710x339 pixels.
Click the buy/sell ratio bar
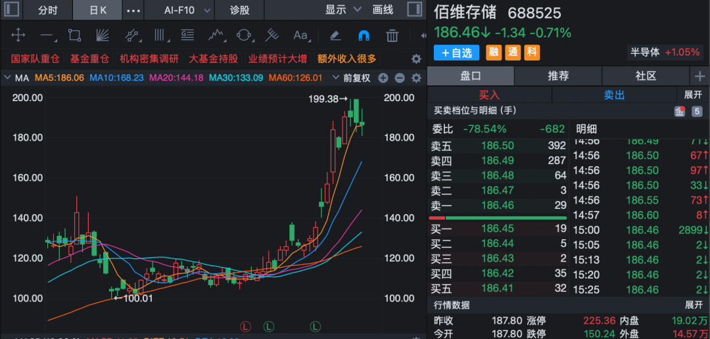pyautogui.click(x=498, y=217)
